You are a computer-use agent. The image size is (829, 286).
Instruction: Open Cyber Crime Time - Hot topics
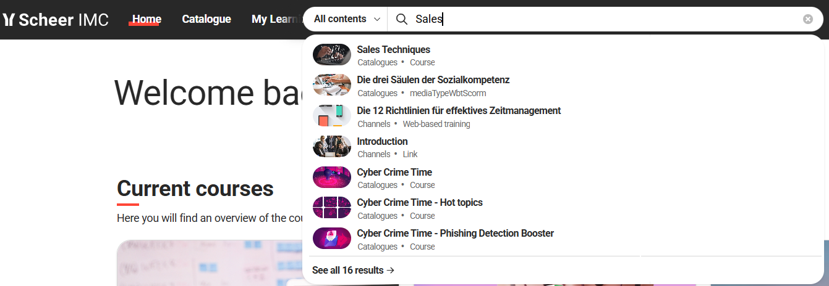[420, 203]
